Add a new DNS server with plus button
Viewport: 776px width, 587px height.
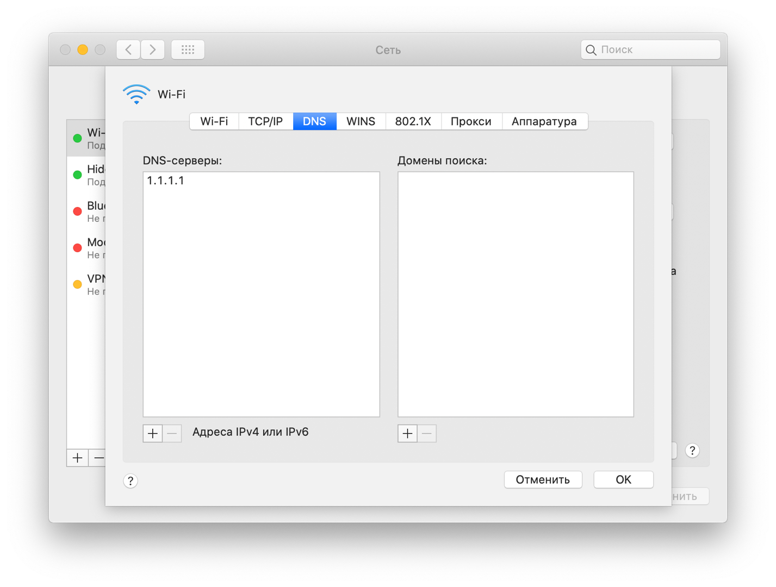pyautogui.click(x=153, y=433)
